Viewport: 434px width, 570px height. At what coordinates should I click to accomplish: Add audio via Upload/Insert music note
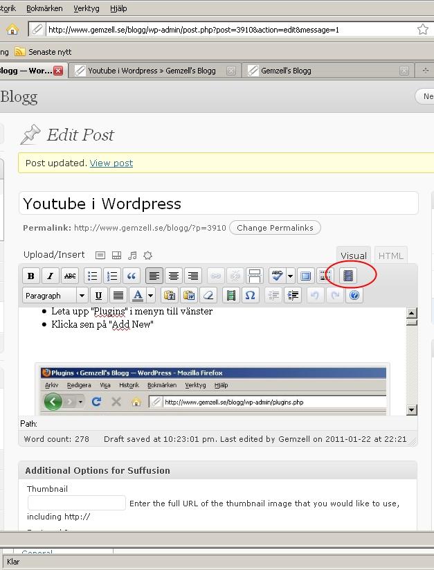pyautogui.click(x=133, y=256)
